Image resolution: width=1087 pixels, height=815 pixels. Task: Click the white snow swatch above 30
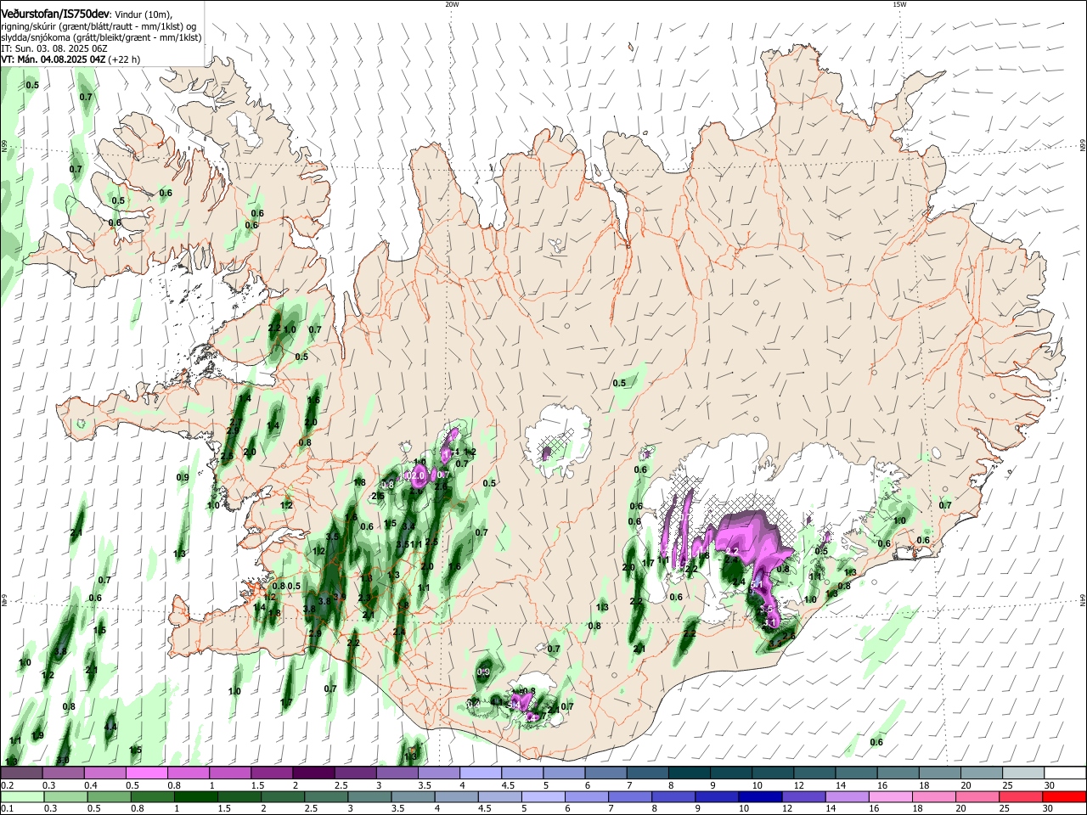pyautogui.click(x=1064, y=773)
